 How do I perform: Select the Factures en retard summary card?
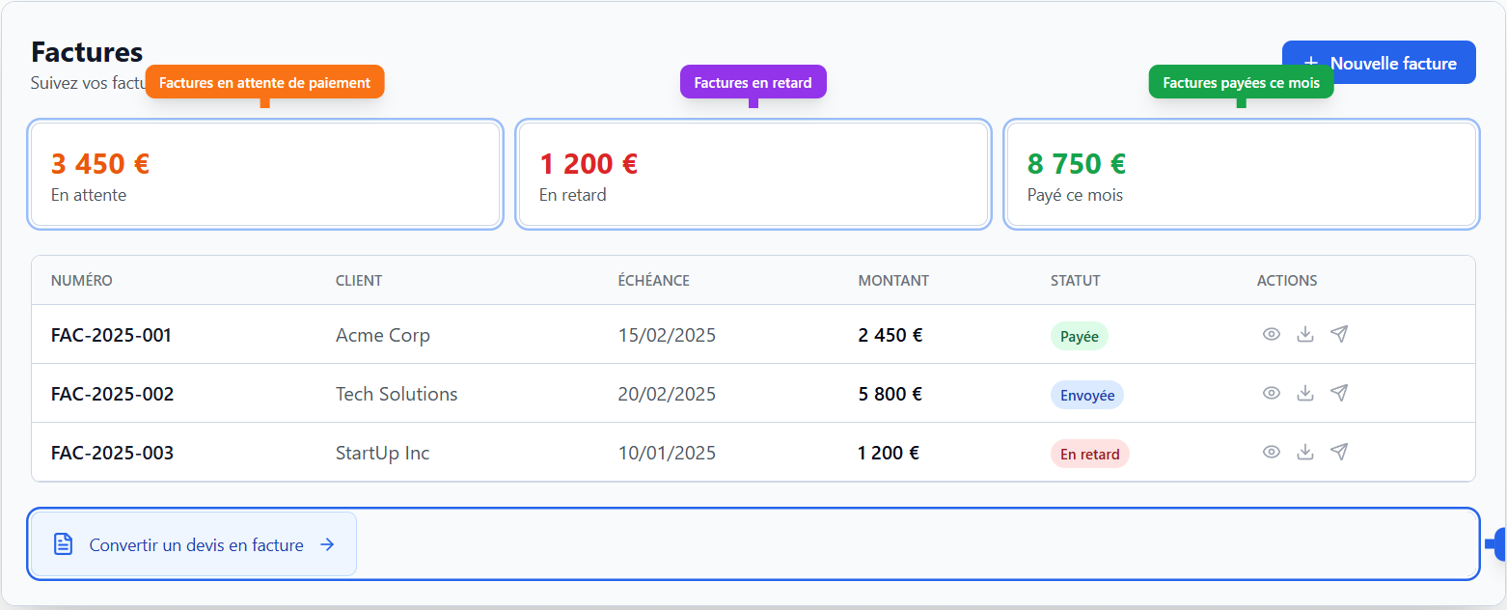(x=753, y=174)
